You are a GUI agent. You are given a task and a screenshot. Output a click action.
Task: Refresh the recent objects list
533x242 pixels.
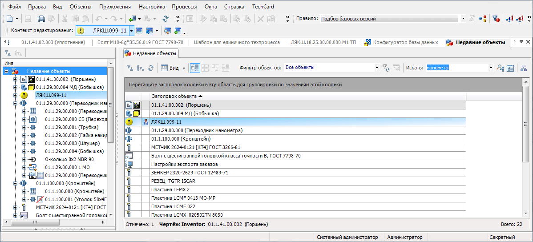pyautogui.click(x=150, y=68)
